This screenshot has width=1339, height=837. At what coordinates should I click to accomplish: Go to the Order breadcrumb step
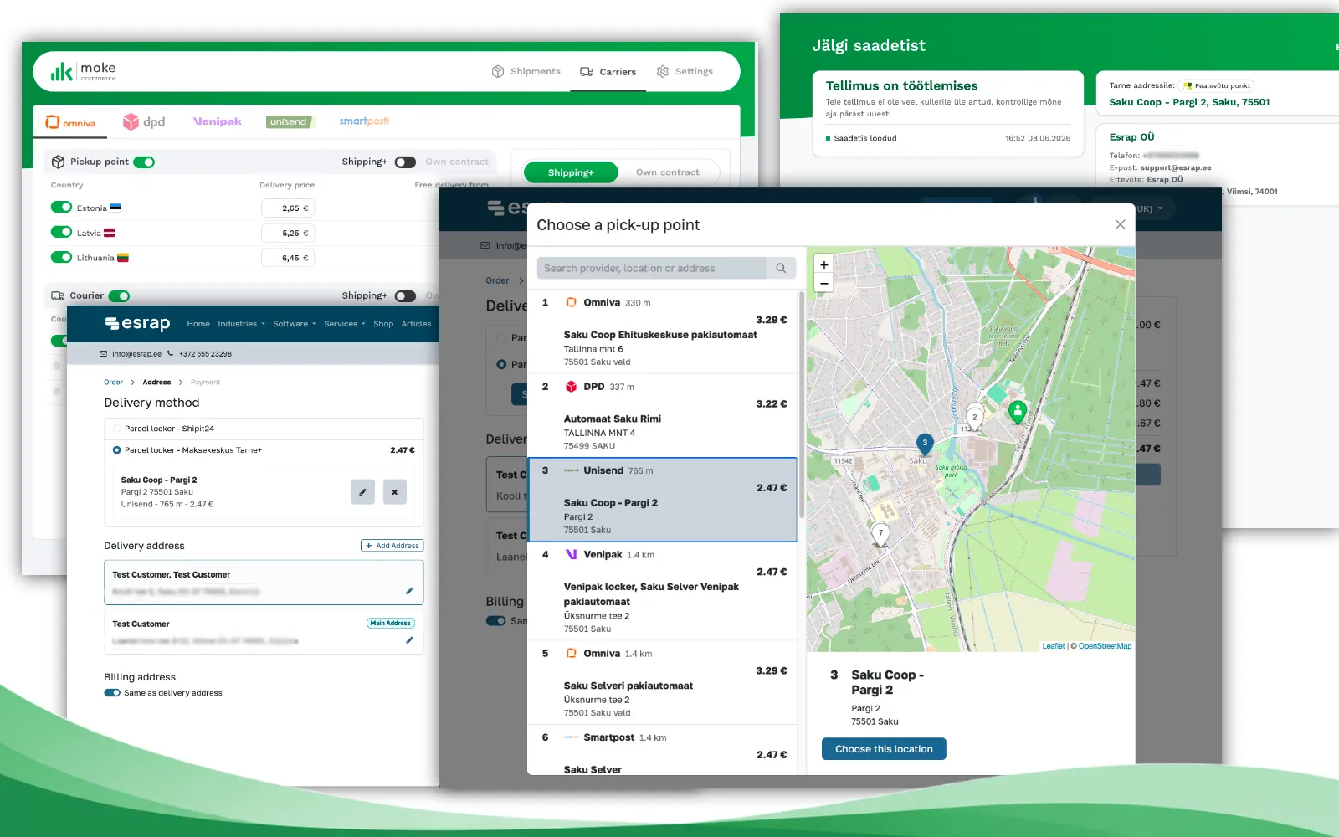(113, 383)
